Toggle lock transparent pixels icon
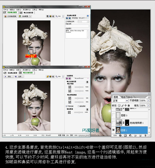Image resolution: width=155 pixels, height=168 pixels. tap(119, 106)
